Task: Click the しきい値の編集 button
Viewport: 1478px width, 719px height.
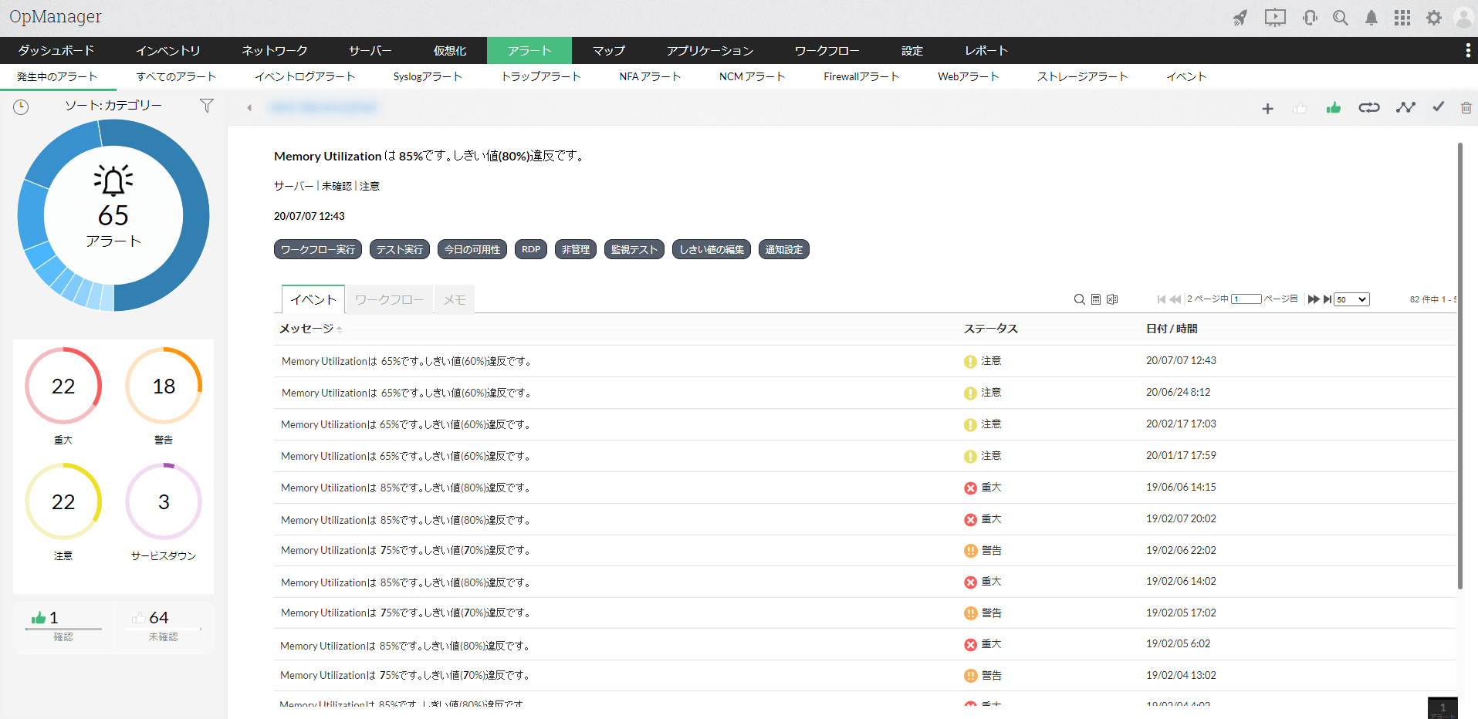Action: pos(711,250)
